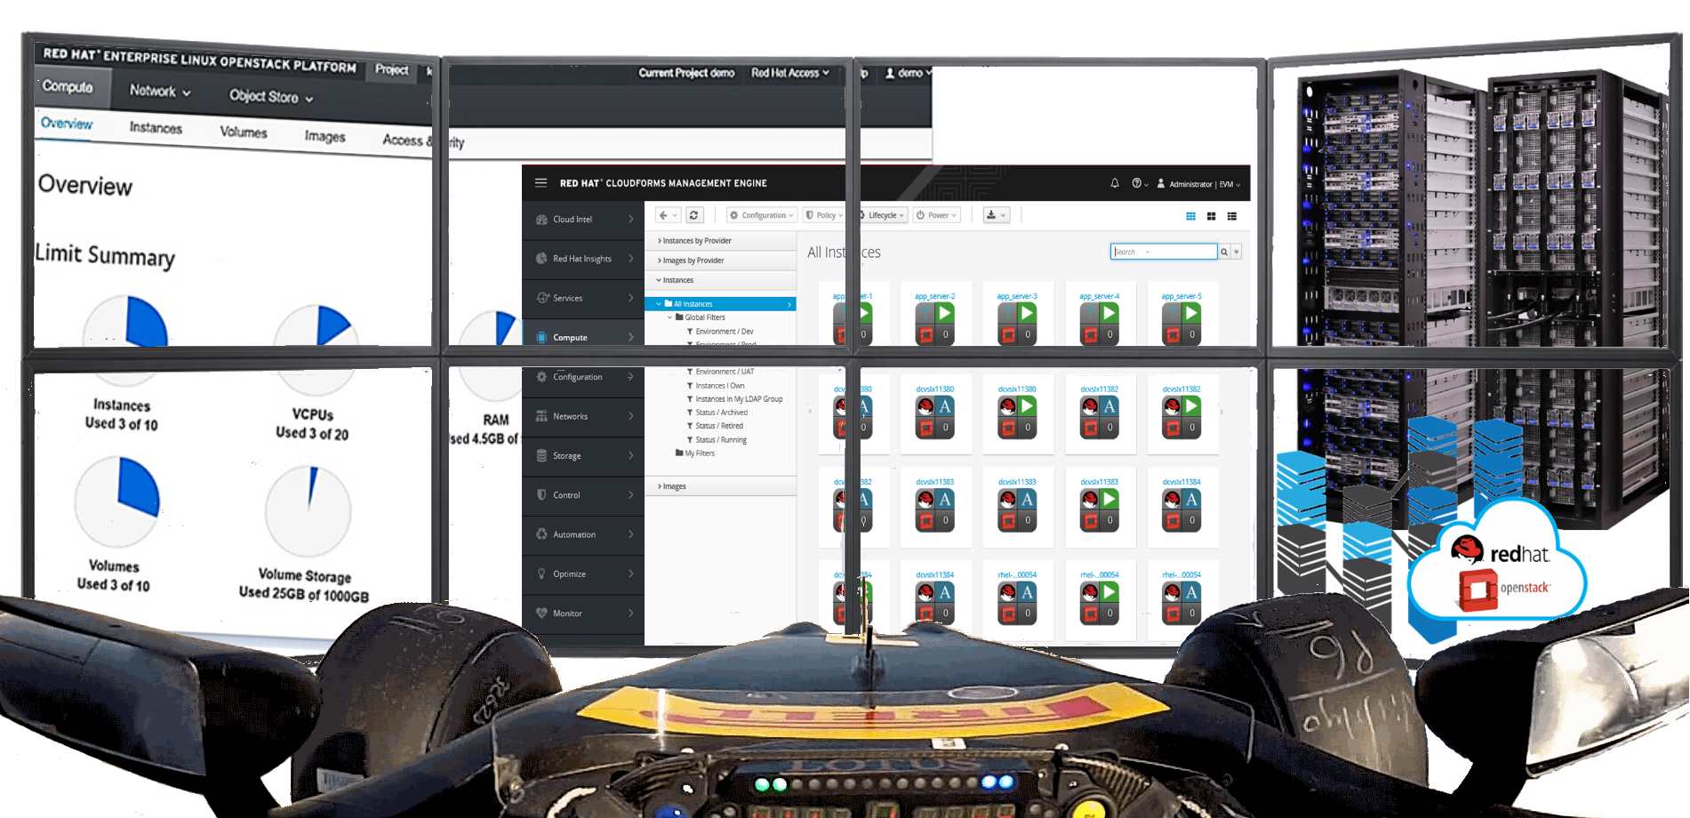Open the Power toolbar dropdown
The width and height of the screenshot is (1690, 818).
(937, 215)
